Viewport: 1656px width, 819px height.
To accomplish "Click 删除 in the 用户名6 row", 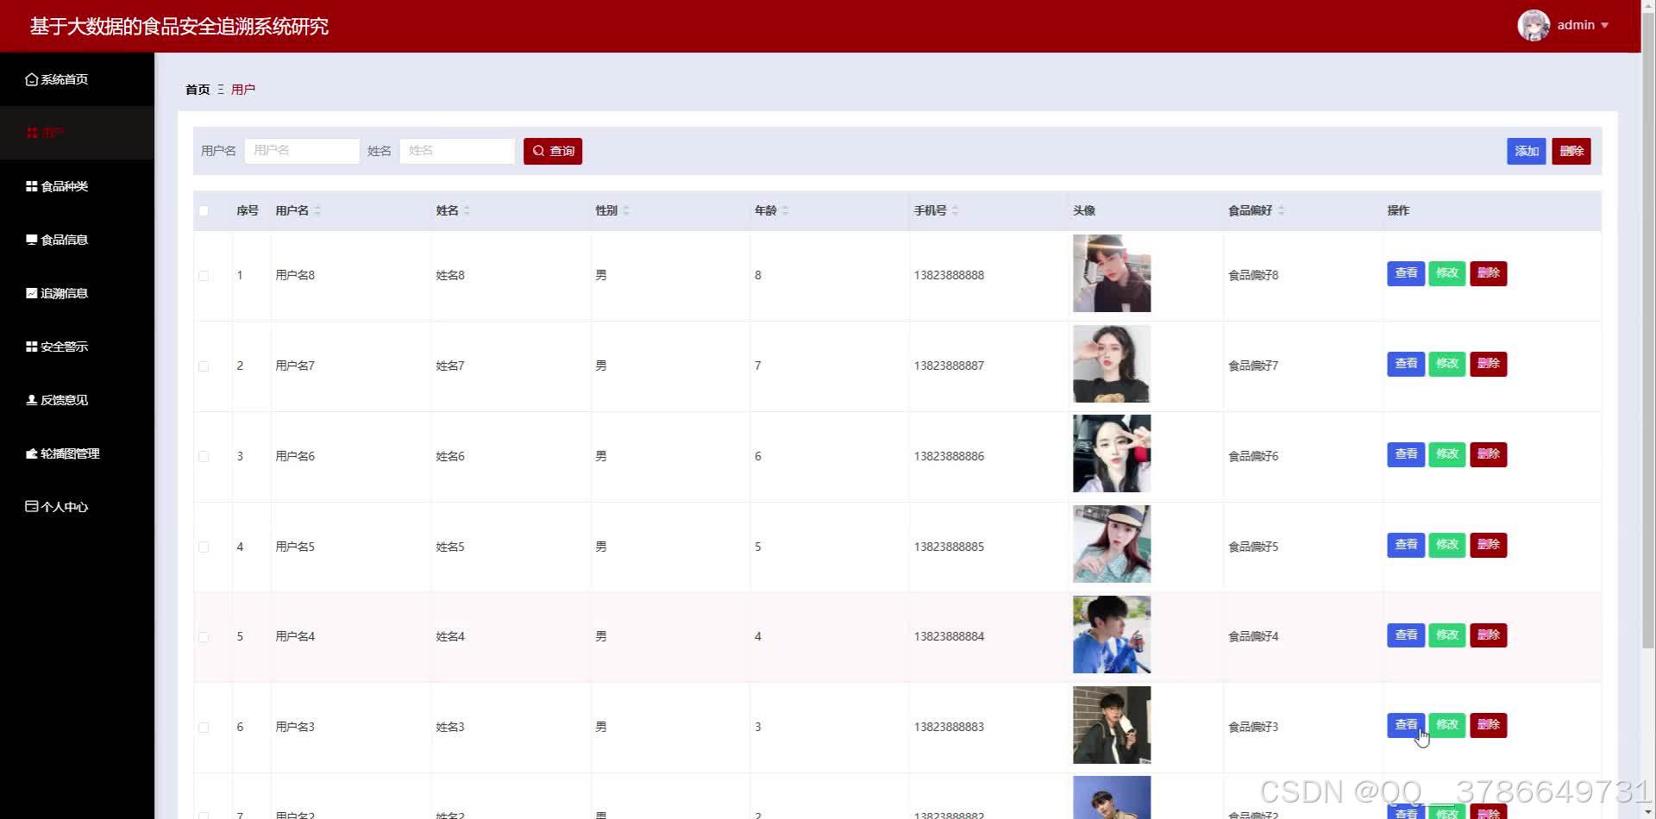I will pyautogui.click(x=1489, y=454).
